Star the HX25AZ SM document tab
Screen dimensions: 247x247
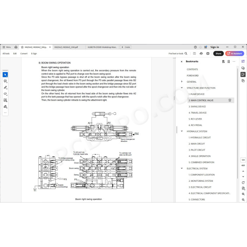pos(22,47)
